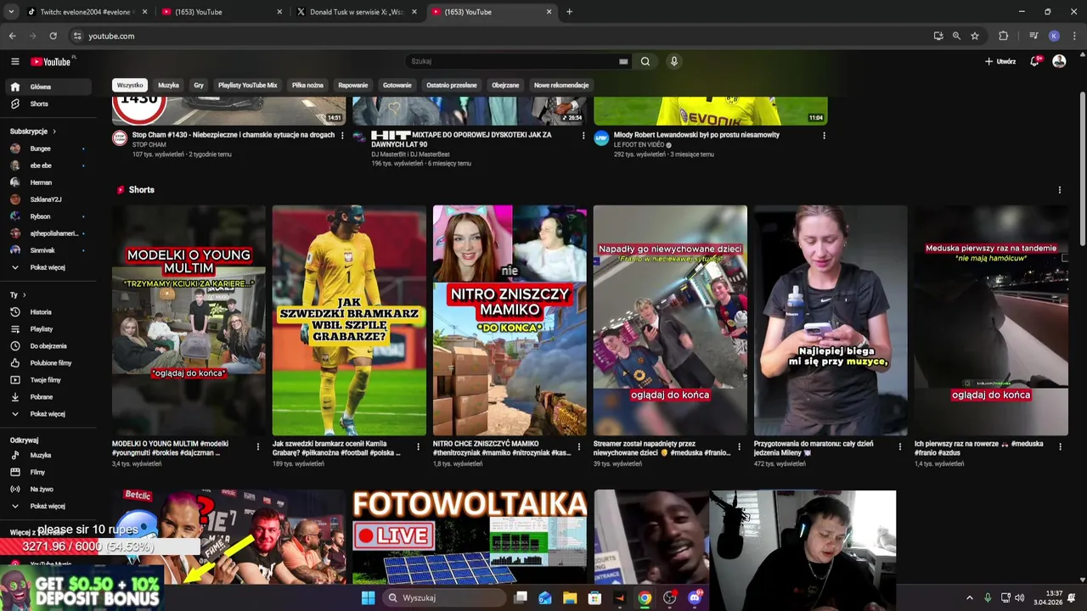Expand Pokaż więcej below Na żywo
1087x611 pixels.
[46, 506]
